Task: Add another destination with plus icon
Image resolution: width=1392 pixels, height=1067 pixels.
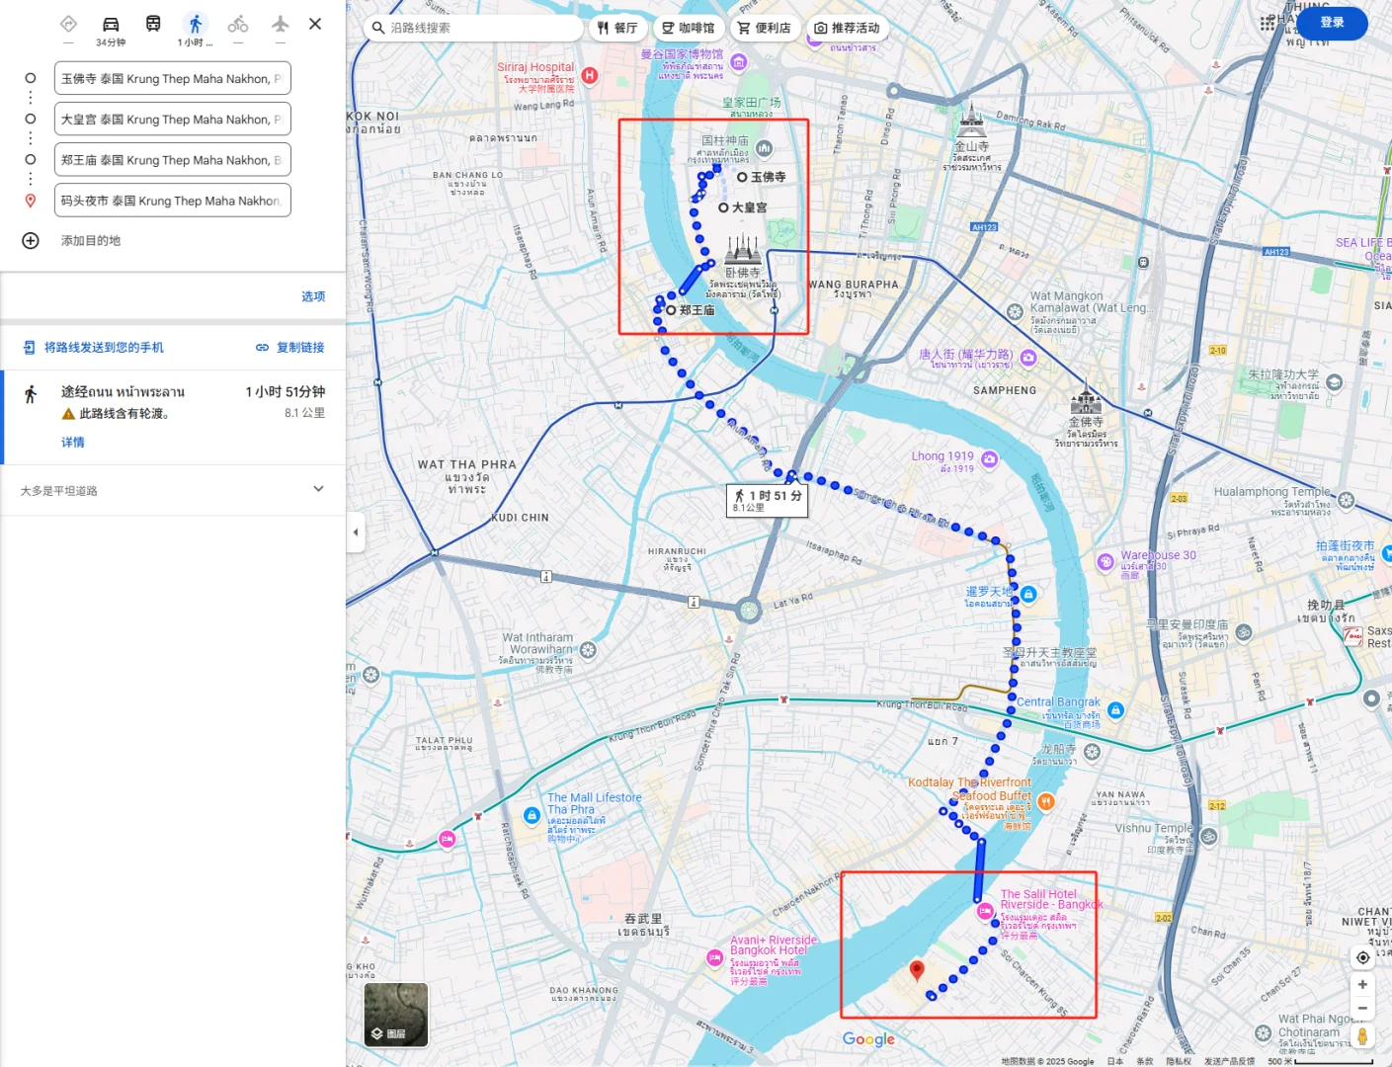Action: (31, 241)
